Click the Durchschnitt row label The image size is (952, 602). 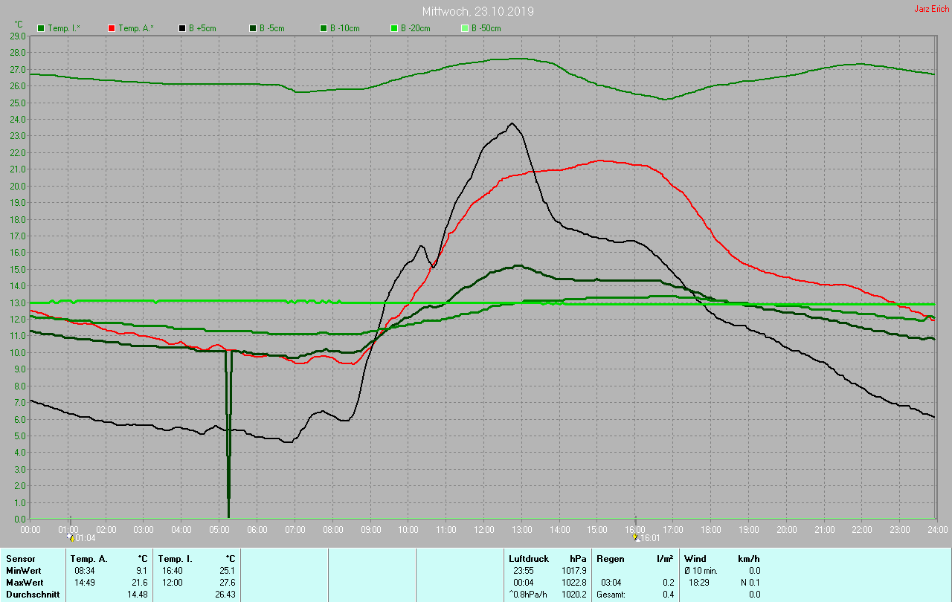point(33,595)
